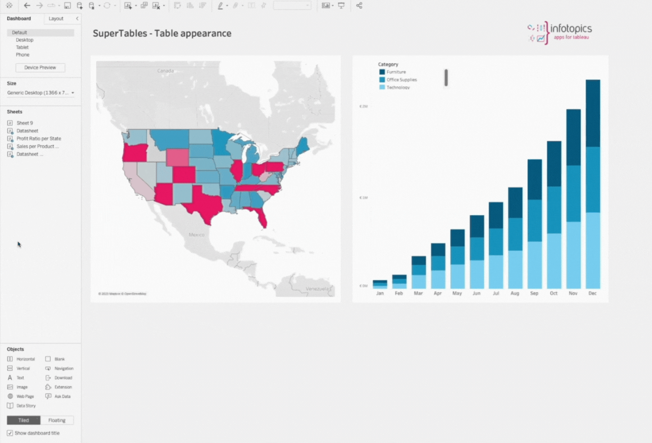
Task: Select Profit Ratio per State sheet
Action: 39,139
